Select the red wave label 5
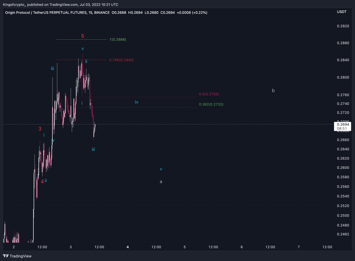 pyautogui.click(x=83, y=36)
